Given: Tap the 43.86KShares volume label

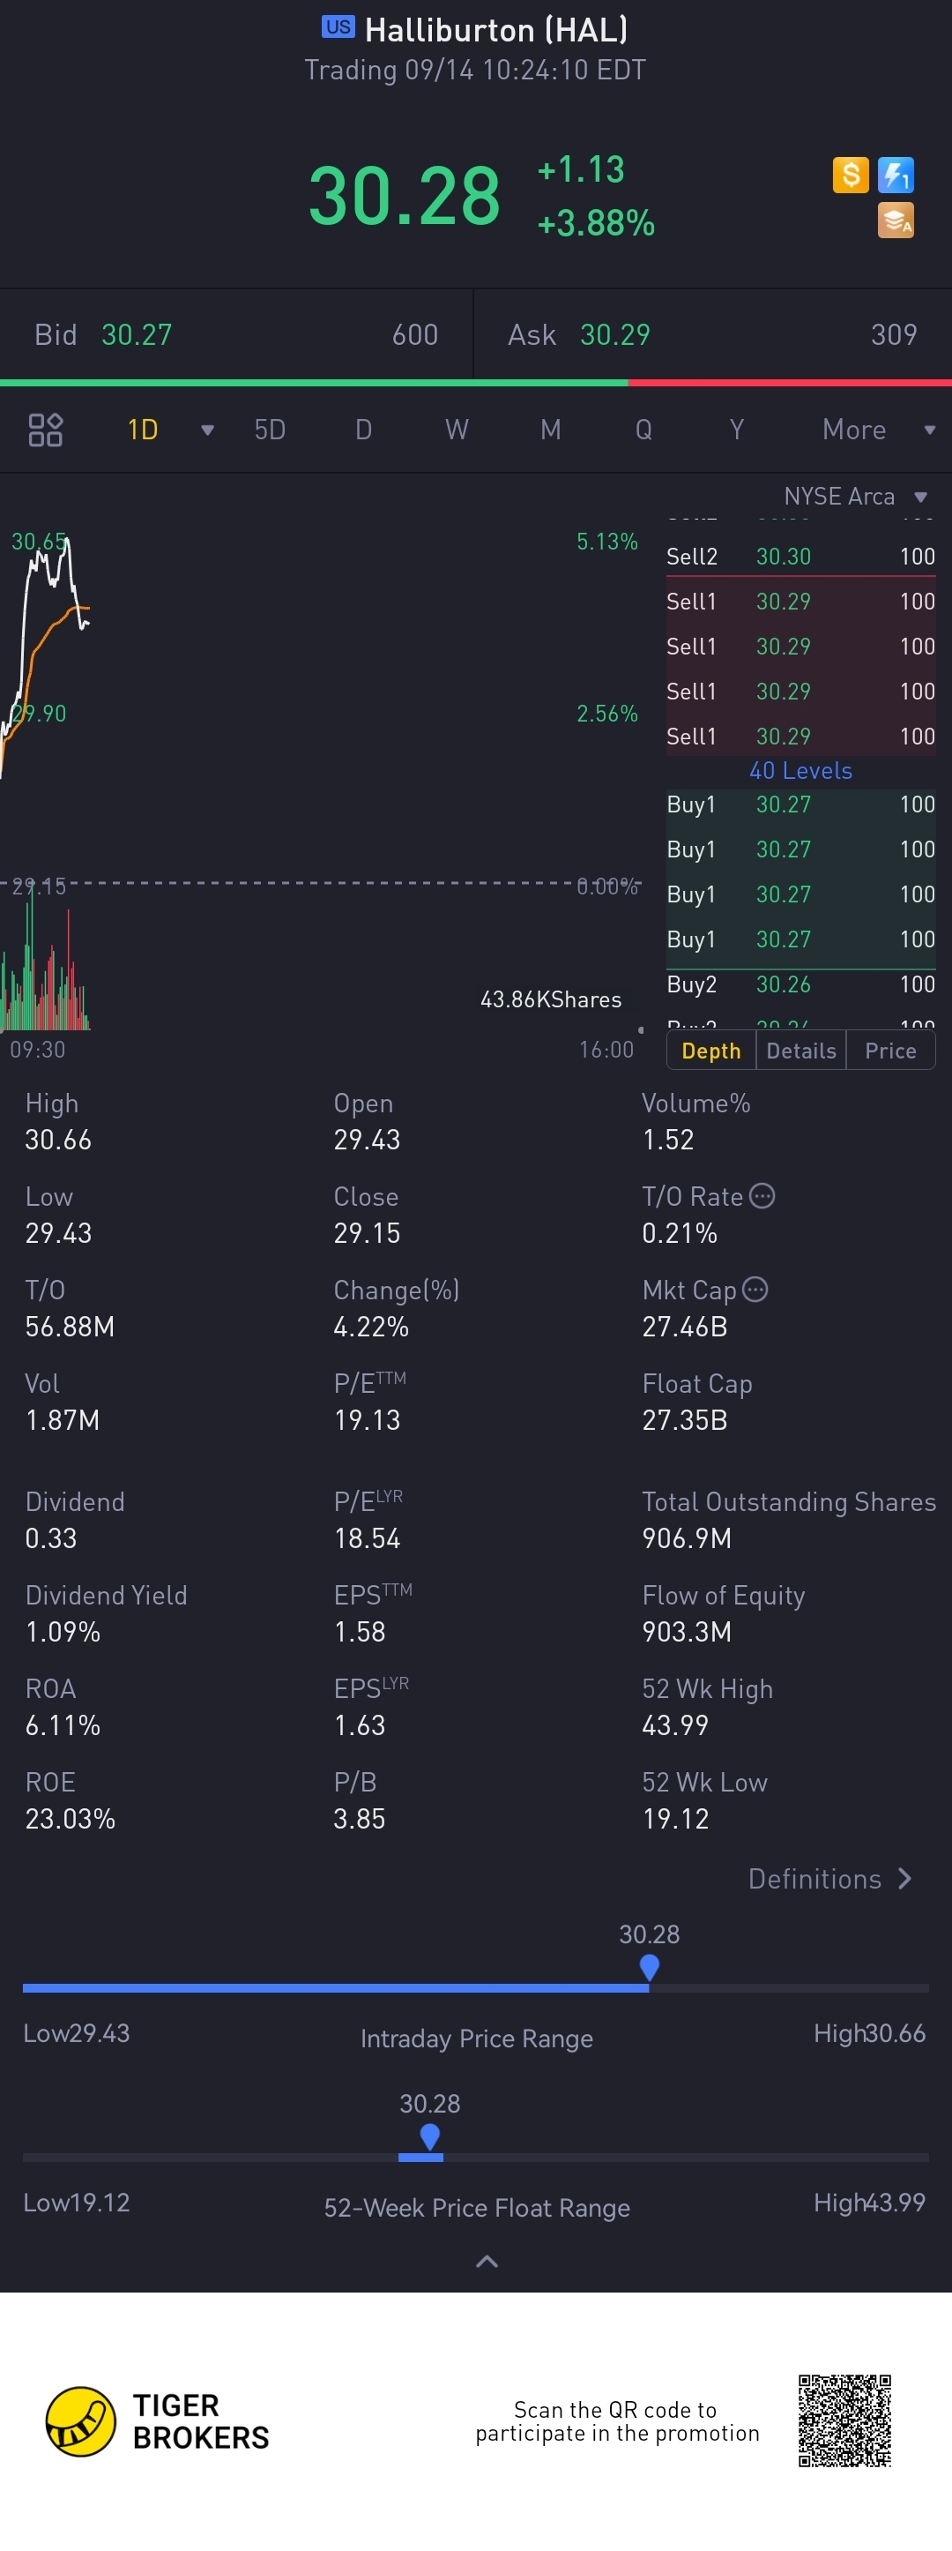Looking at the screenshot, I should pyautogui.click(x=550, y=999).
